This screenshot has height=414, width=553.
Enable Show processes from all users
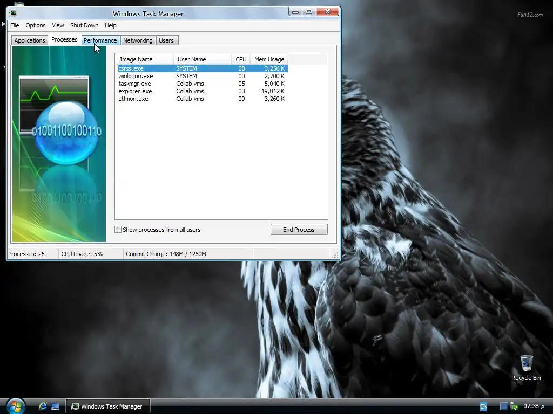coord(118,230)
